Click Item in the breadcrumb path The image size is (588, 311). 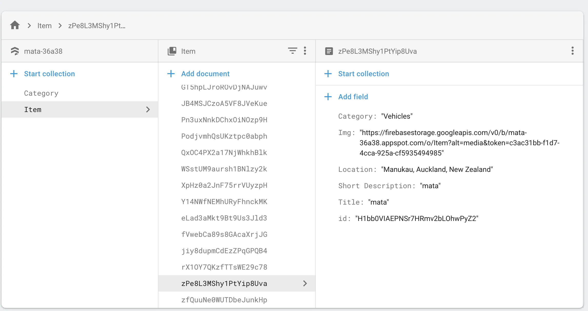(44, 26)
